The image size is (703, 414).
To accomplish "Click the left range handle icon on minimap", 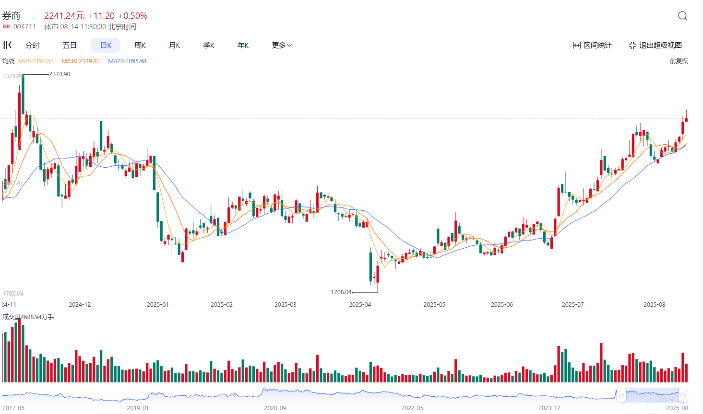I will click(x=620, y=395).
